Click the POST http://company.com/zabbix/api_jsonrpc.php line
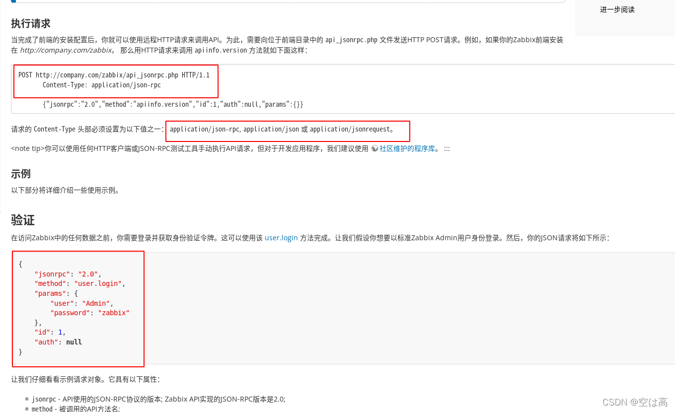The width and height of the screenshot is (675, 412). tap(114, 75)
